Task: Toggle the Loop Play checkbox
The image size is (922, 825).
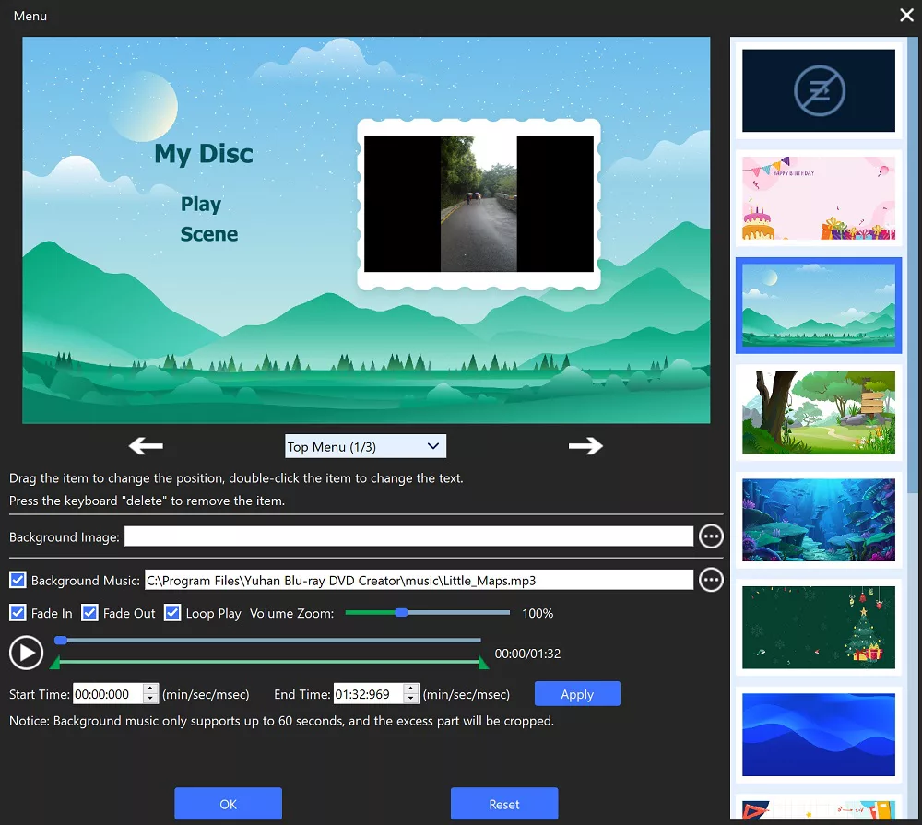Action: coord(172,613)
